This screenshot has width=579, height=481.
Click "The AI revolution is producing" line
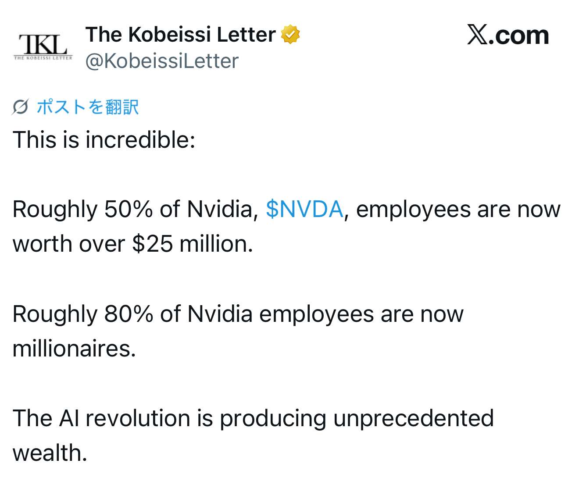(x=169, y=418)
